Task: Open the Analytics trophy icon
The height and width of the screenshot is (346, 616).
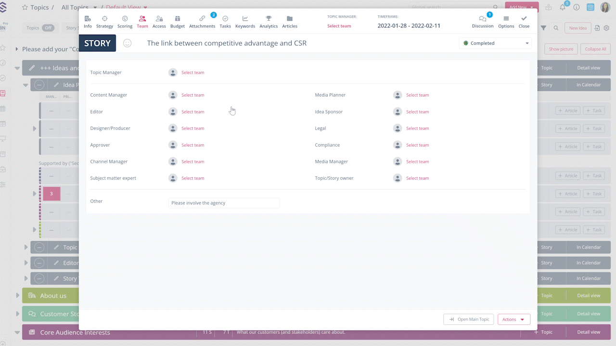Action: 269,19
